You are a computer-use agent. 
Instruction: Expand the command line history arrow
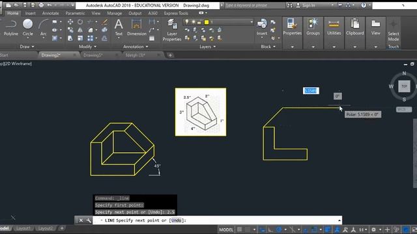(x=339, y=220)
